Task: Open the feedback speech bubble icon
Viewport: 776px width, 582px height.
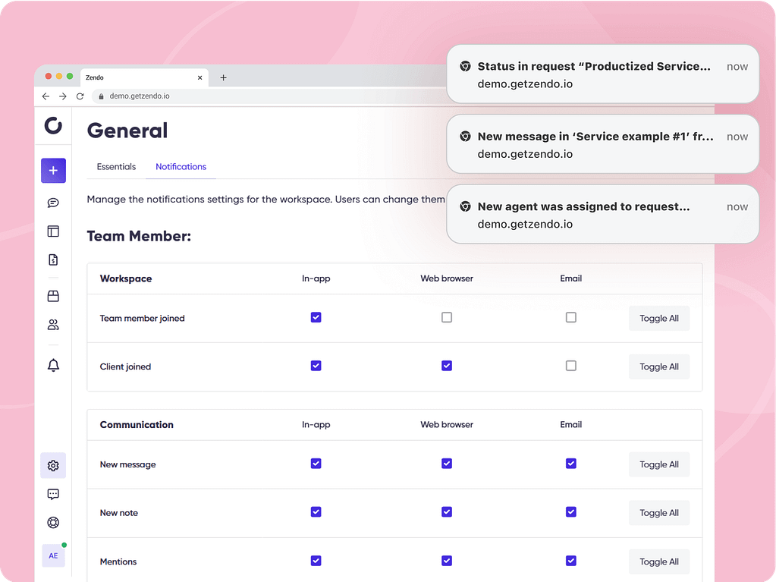Action: [x=53, y=494]
